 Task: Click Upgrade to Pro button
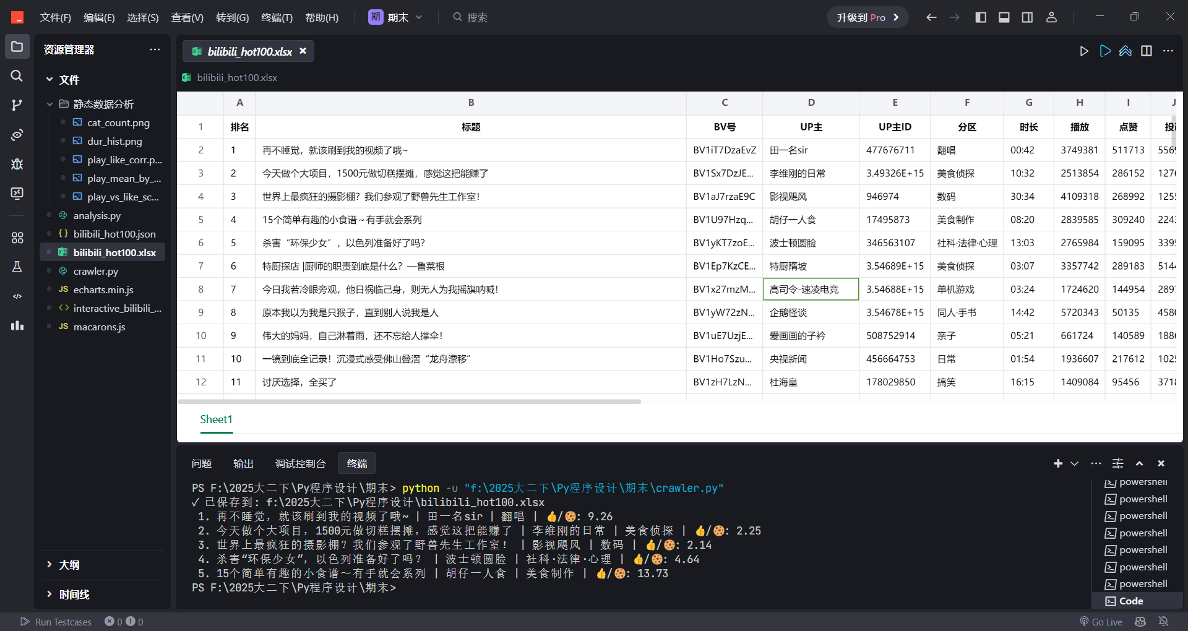coord(867,17)
